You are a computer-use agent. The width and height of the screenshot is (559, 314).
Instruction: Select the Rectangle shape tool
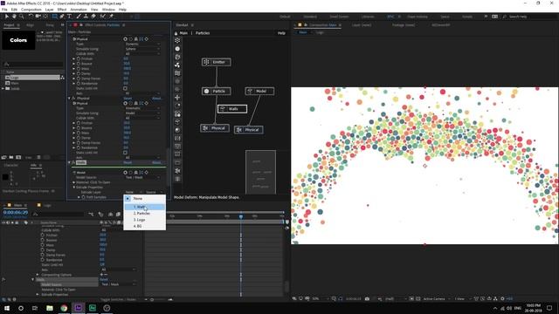point(54,17)
